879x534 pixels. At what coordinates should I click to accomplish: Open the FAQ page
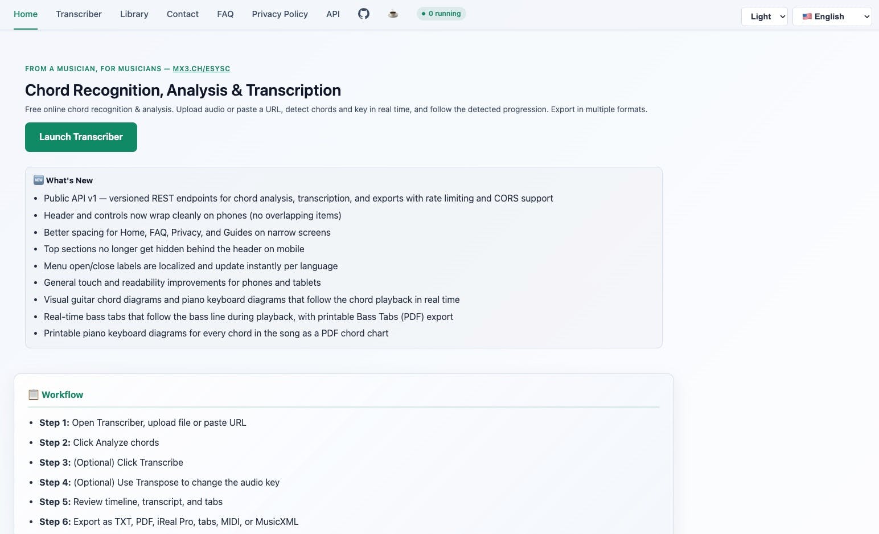click(x=225, y=14)
